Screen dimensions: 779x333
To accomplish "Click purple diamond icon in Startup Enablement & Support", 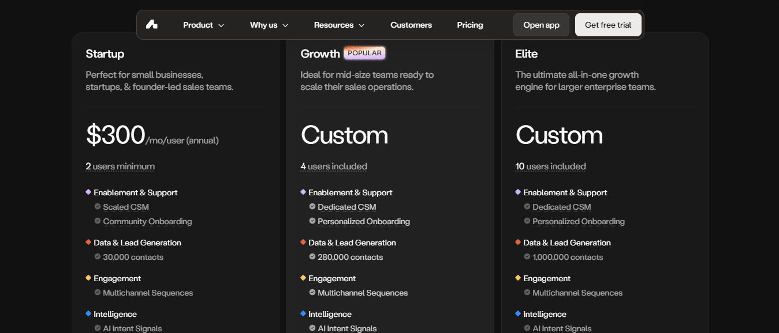I will (x=88, y=192).
